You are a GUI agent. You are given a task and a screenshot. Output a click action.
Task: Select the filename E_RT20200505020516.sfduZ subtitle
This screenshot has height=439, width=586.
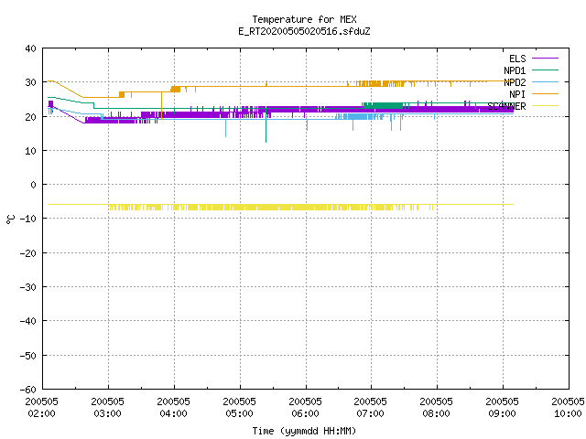coord(304,31)
